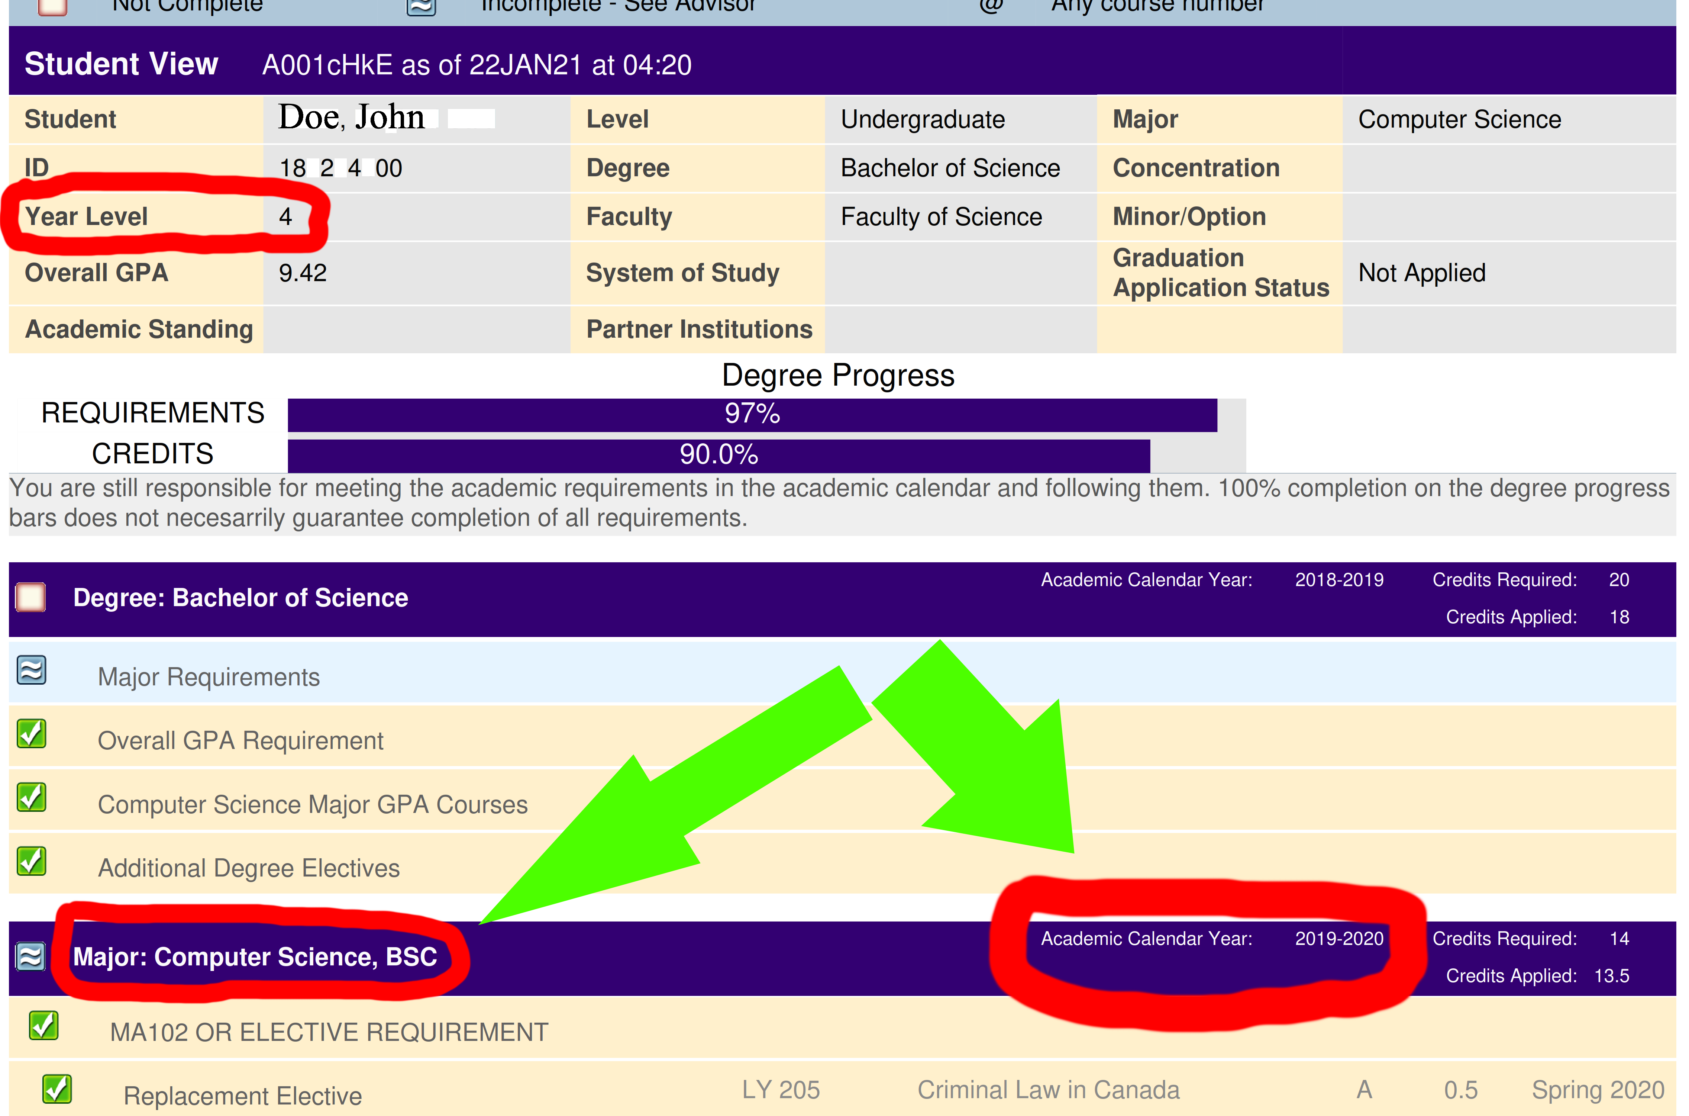Click the Not Applied graduation status field
This screenshot has width=1689, height=1116.
click(1421, 273)
